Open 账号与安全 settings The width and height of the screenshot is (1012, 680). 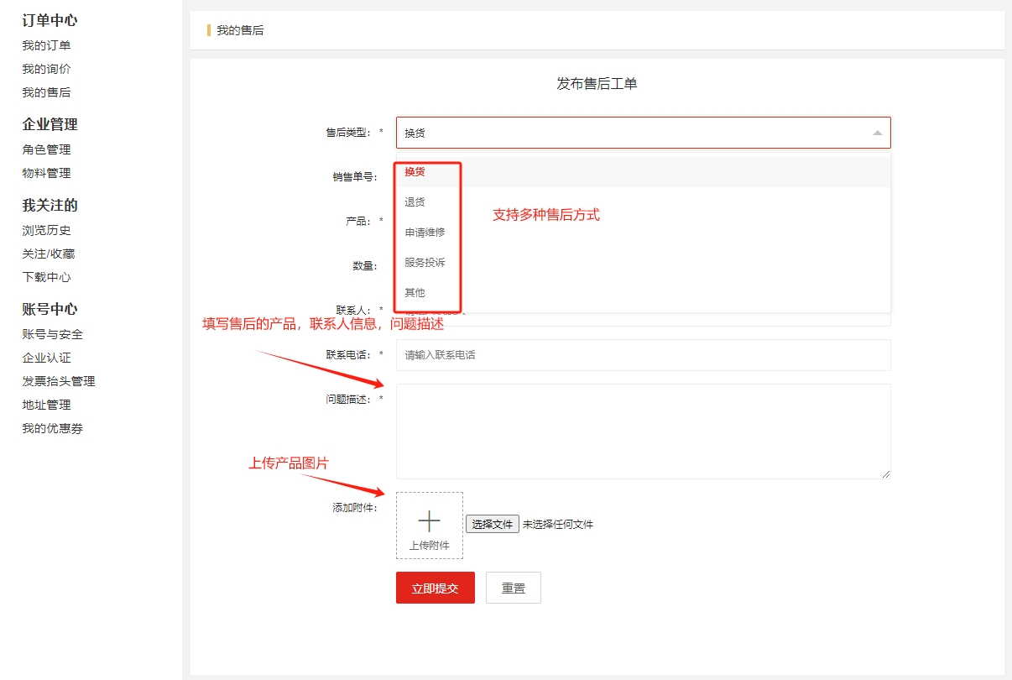(x=53, y=334)
